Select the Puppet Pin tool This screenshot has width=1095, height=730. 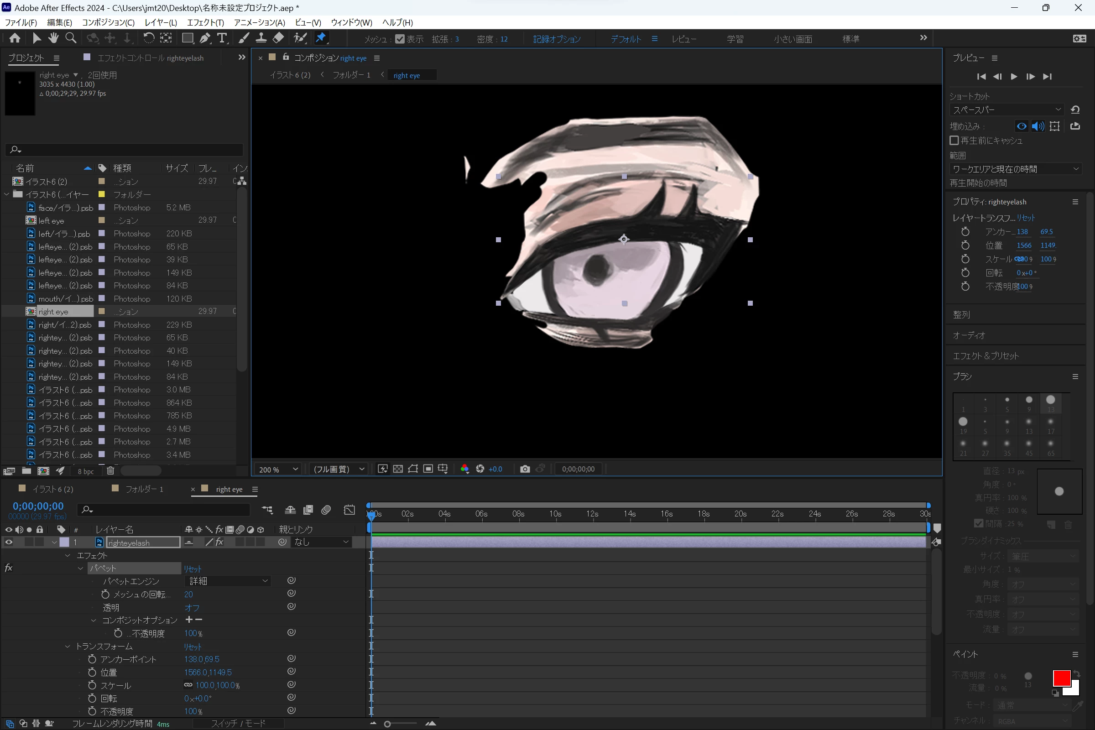tap(321, 38)
